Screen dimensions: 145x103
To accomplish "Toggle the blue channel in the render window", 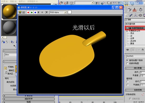I will click(x=35, y=12).
